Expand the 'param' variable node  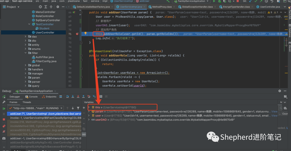click(89, 111)
